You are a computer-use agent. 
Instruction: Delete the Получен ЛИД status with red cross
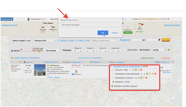[x=141, y=70]
